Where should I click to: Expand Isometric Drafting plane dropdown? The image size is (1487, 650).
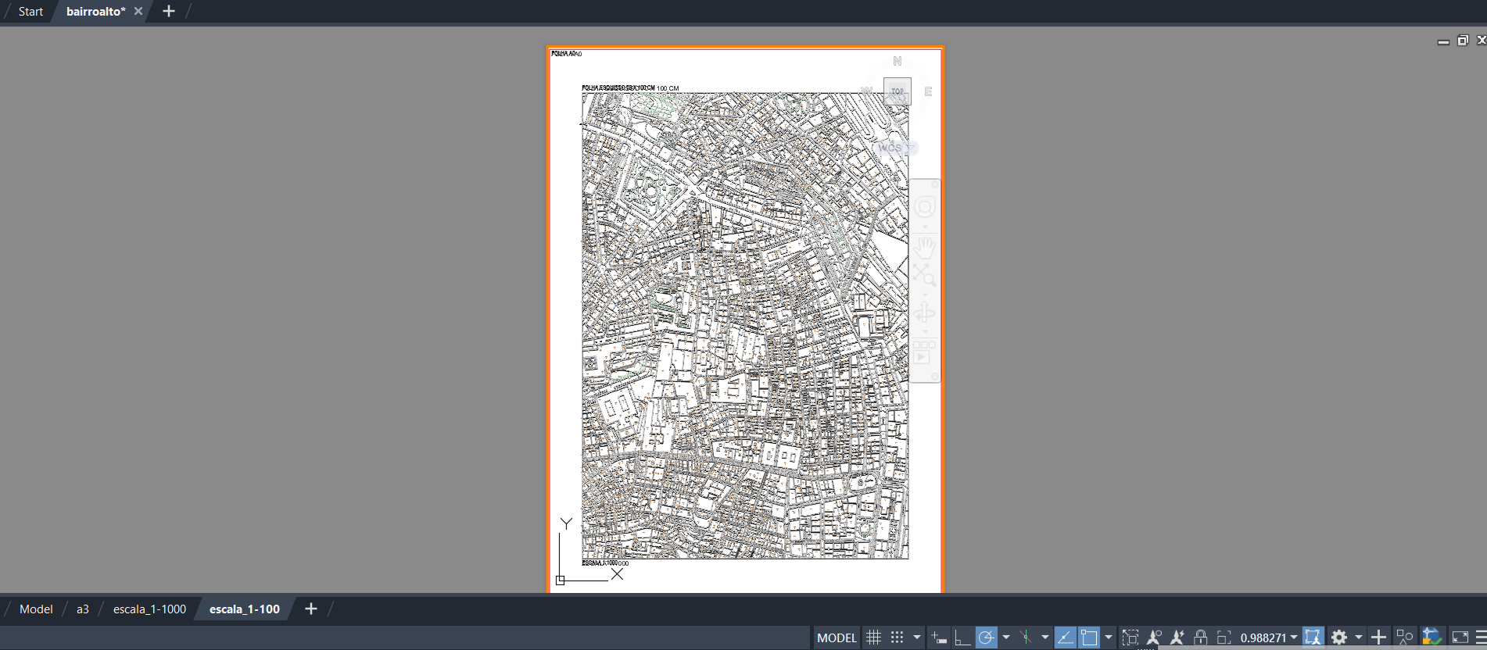(1045, 637)
